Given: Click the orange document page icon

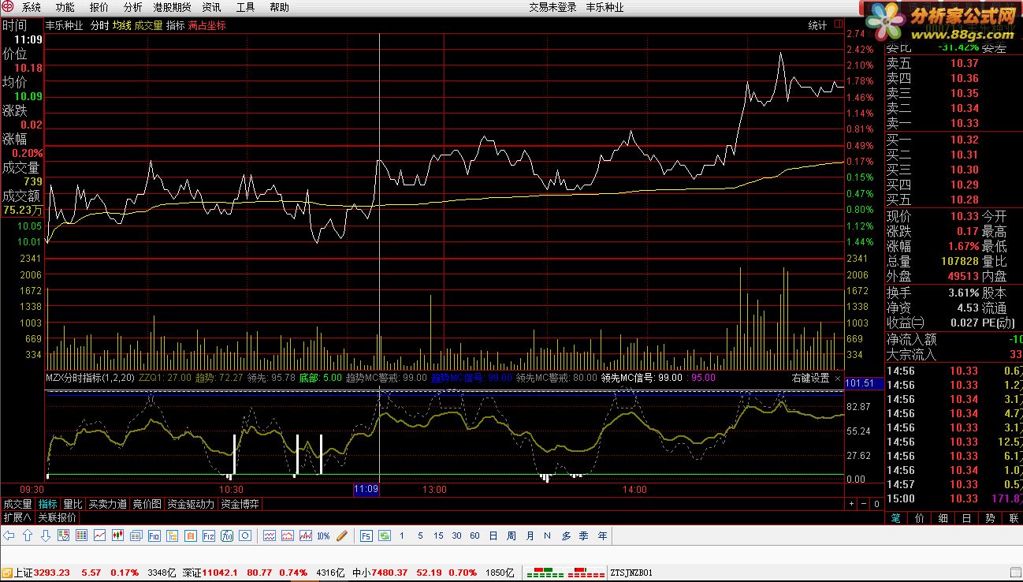Looking at the screenshot, I should (191, 535).
